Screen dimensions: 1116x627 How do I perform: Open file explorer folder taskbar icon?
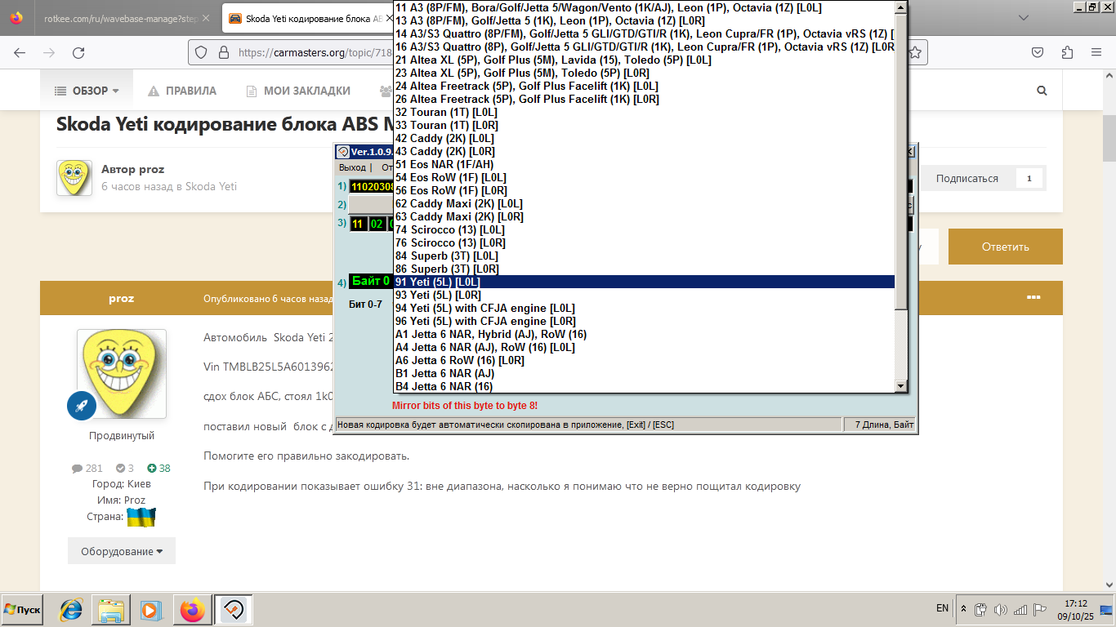[x=110, y=610]
